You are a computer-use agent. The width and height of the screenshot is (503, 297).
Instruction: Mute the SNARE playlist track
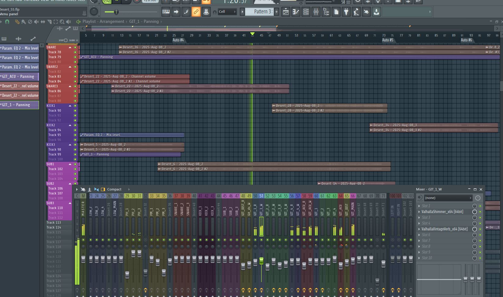(x=75, y=47)
